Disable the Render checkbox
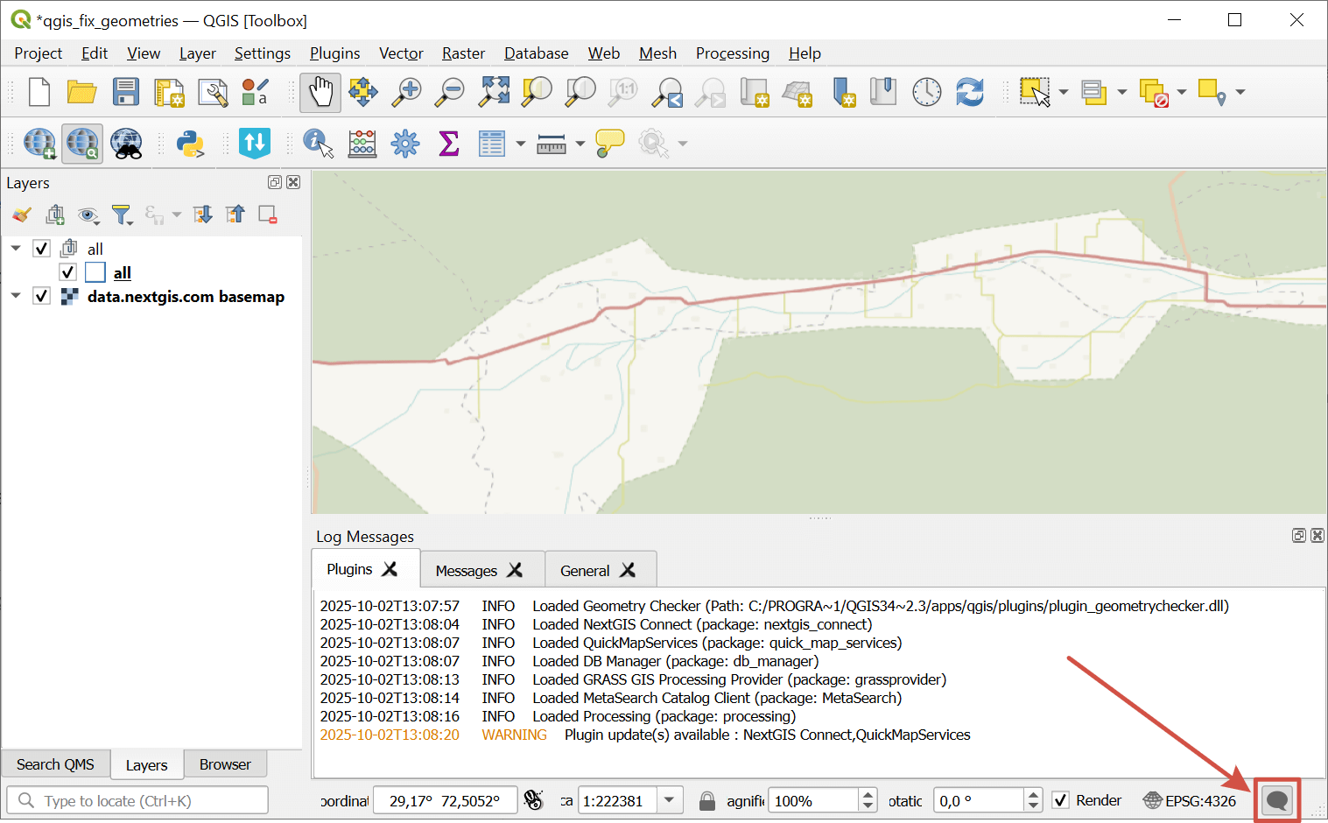This screenshot has height=823, width=1328. [x=1060, y=800]
